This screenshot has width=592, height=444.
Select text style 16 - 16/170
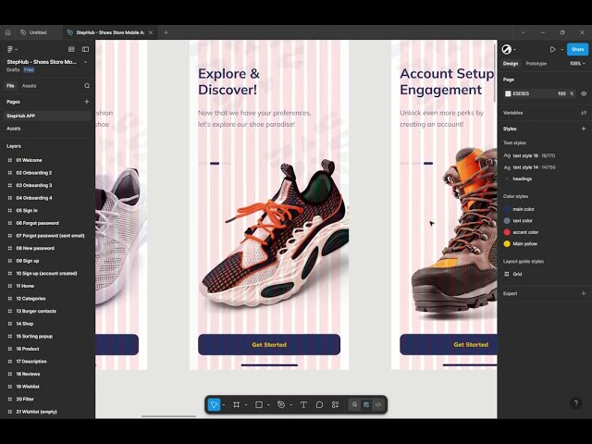point(534,155)
